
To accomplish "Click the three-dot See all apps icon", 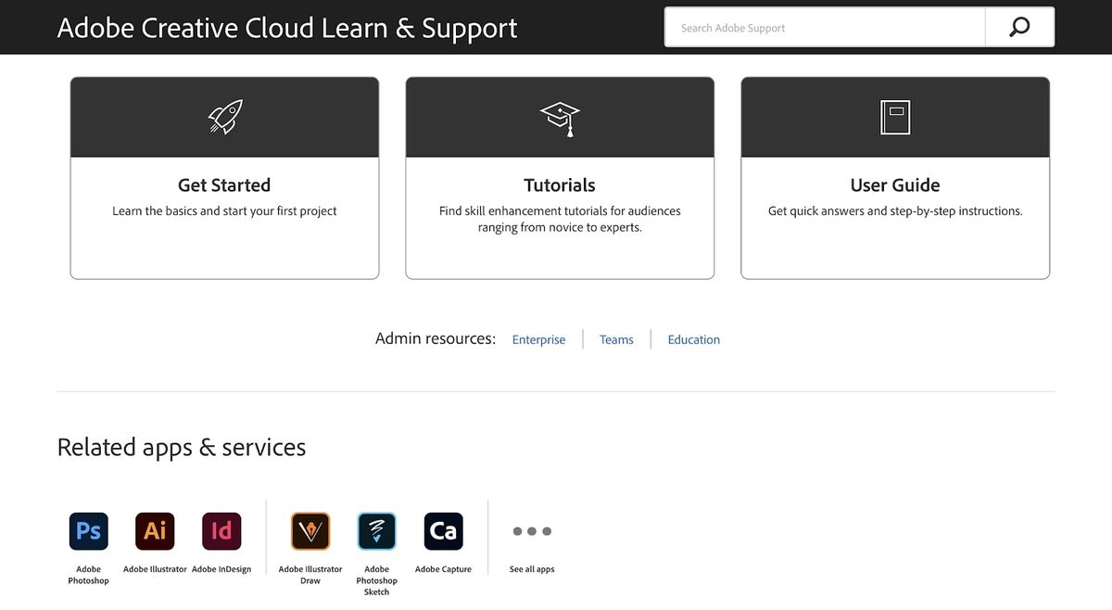I will (532, 531).
